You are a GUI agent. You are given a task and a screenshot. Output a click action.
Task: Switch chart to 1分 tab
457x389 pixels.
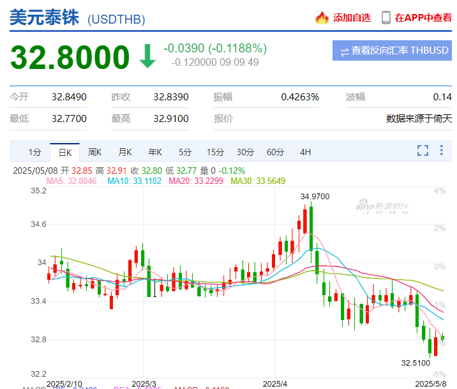click(34, 152)
